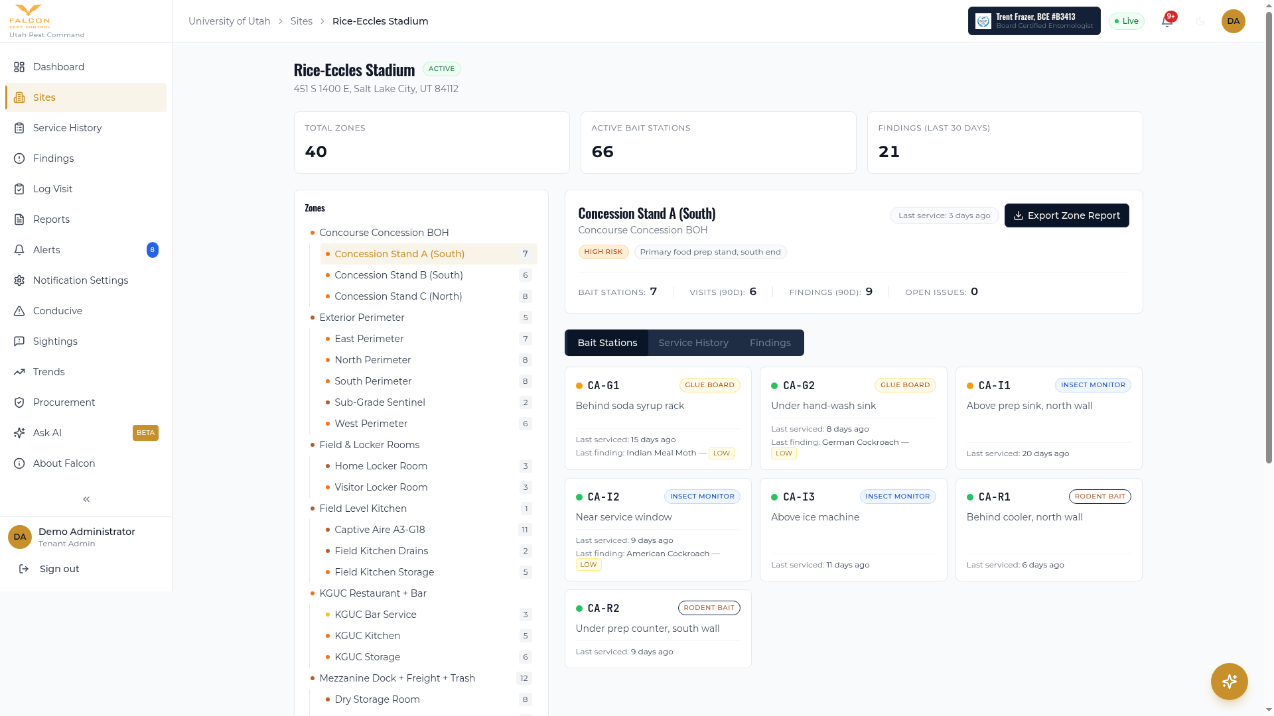Open the Reports document icon
This screenshot has height=716, width=1274.
point(19,219)
